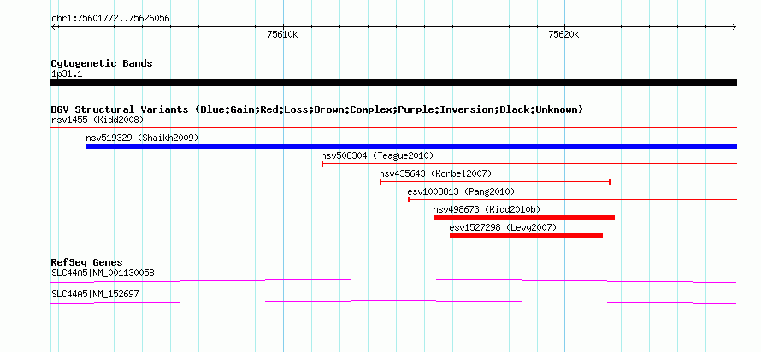This screenshot has height=352, width=761.
Task: Click the 75610k ruler position label
Action: [x=282, y=34]
